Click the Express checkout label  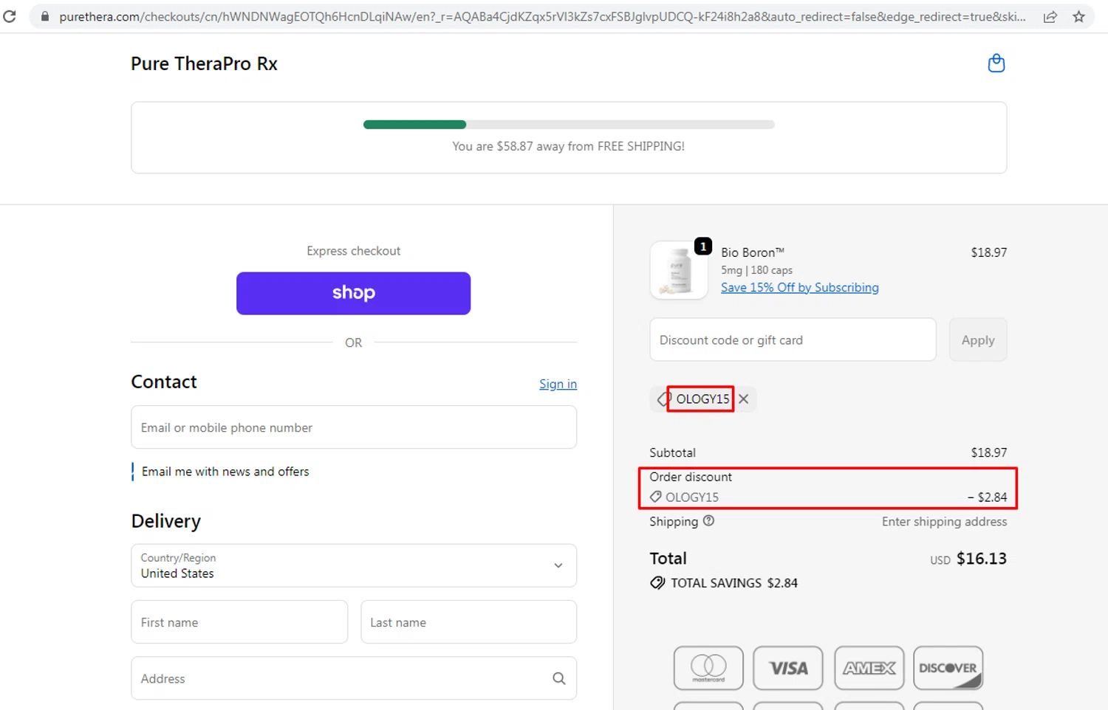coord(353,251)
